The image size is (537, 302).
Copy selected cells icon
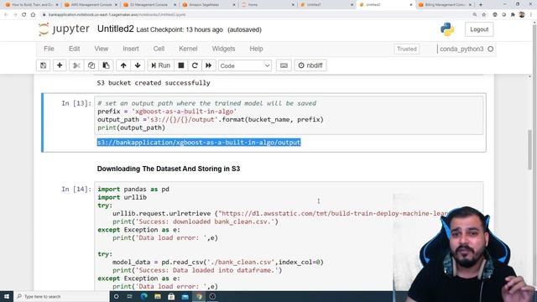[91, 65]
